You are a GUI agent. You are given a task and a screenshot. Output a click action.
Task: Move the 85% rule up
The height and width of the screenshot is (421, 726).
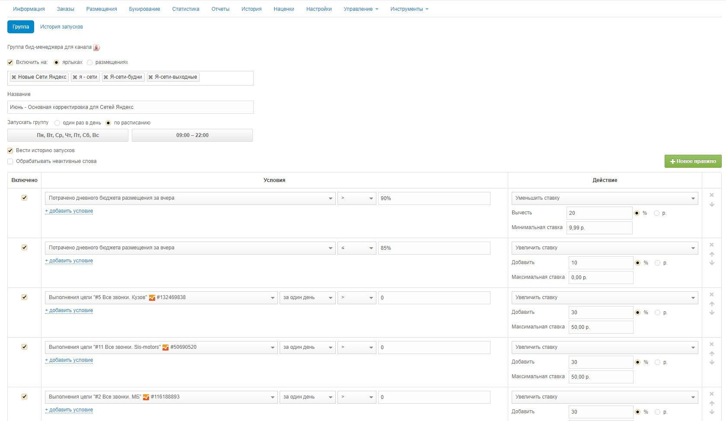pyautogui.click(x=712, y=254)
